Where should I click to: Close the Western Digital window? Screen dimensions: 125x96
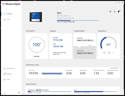click(122, 3)
